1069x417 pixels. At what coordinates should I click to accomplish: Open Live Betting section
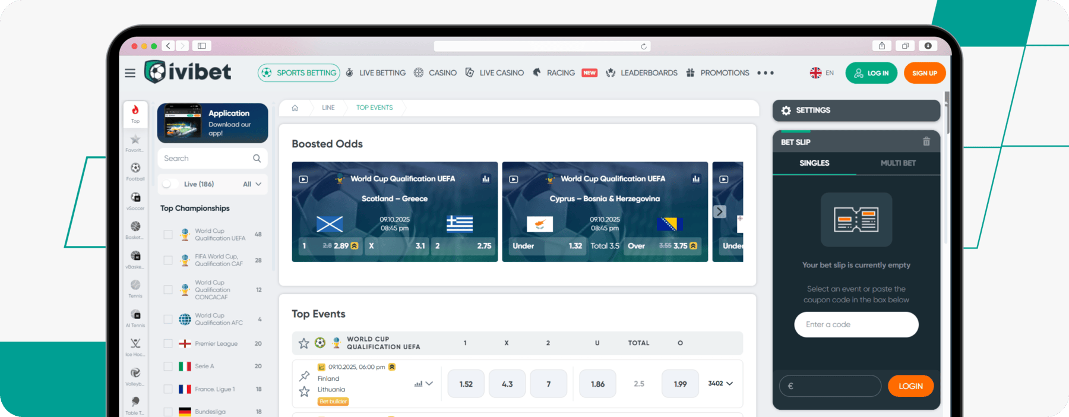point(375,73)
